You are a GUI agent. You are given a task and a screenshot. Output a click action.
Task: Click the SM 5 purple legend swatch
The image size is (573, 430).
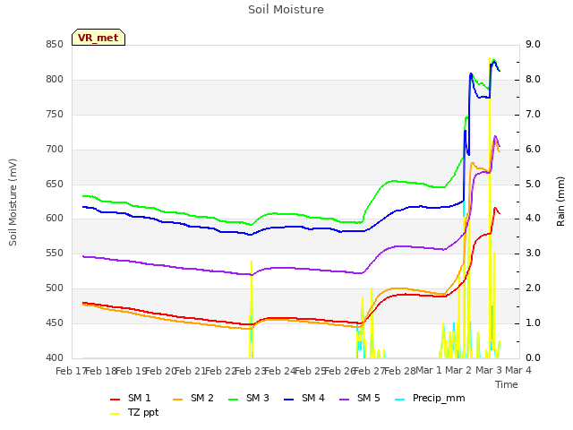(x=344, y=400)
